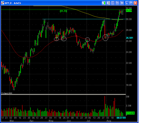This screenshot has height=123, width=145.
Task: Click the '30' date tick label
Action: [29, 118]
